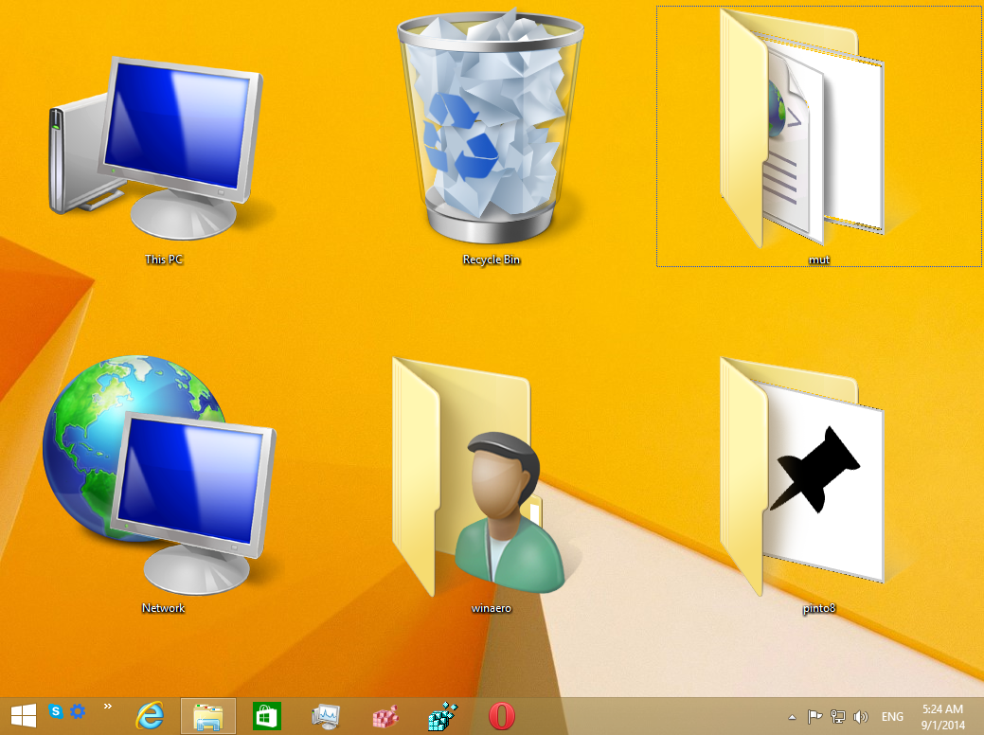Viewport: 984px width, 735px height.
Task: Open the performance monitor taskbar app
Action: 326,717
